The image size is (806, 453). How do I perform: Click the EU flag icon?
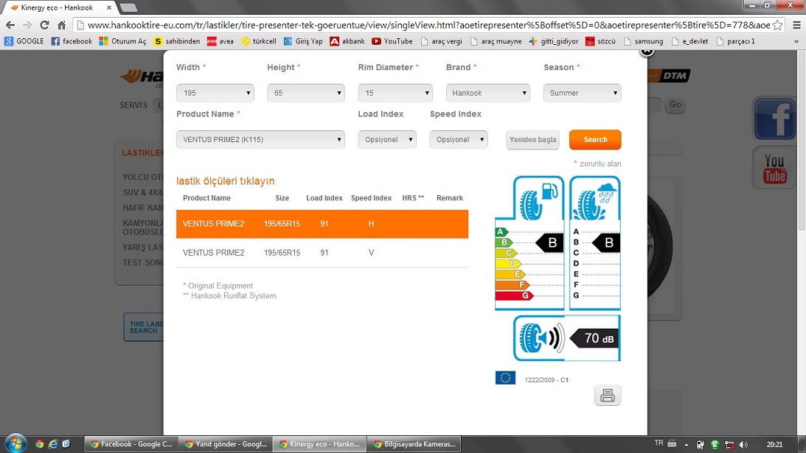505,378
